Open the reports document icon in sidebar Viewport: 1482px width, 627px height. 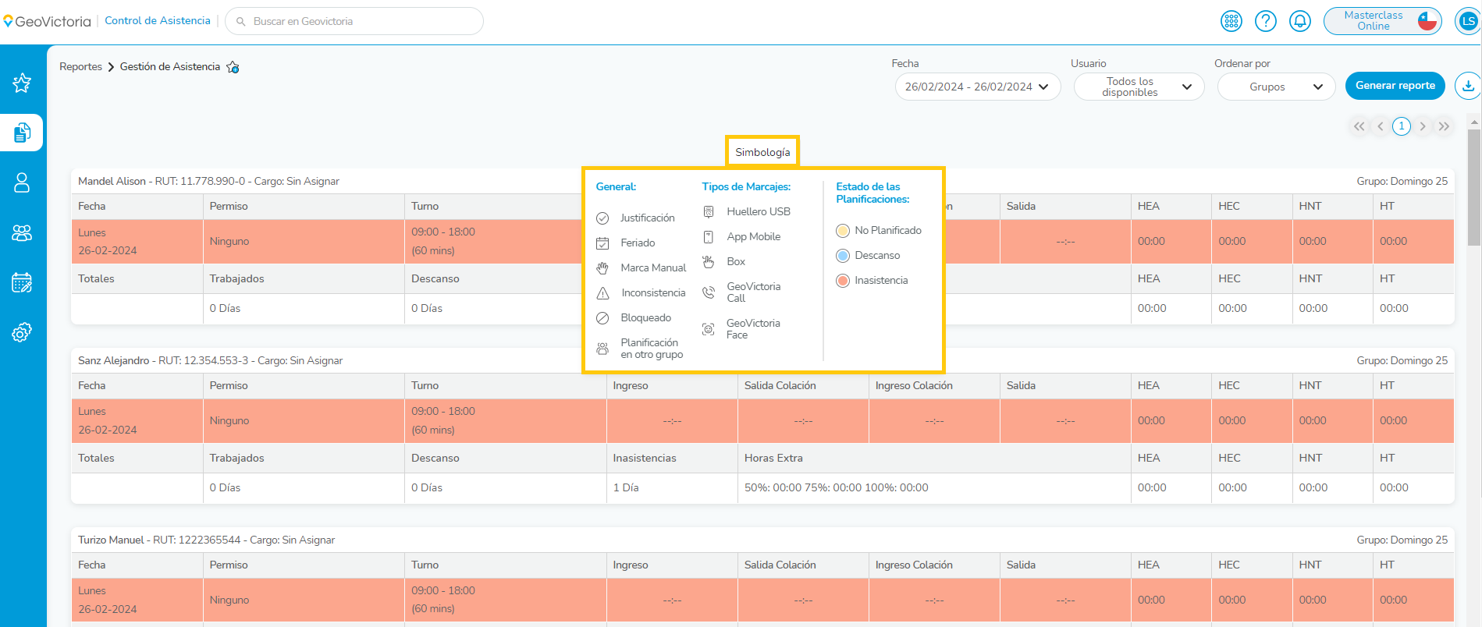[22, 133]
